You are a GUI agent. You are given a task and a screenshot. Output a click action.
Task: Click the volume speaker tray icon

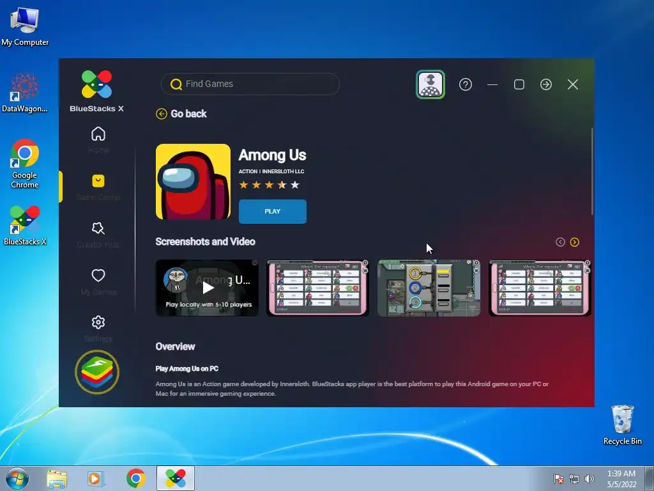point(589,479)
